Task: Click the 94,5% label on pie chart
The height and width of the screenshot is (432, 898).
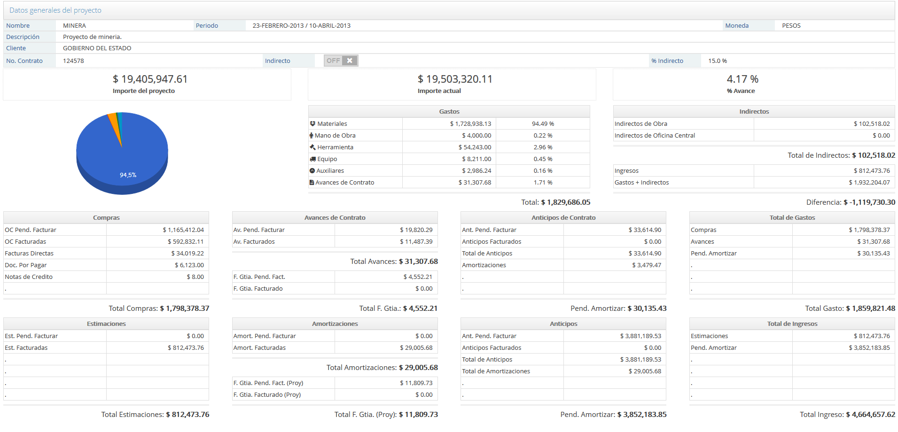Action: pos(128,175)
